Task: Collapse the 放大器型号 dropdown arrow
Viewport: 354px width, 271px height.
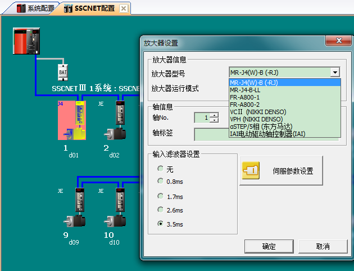Action: pos(335,73)
